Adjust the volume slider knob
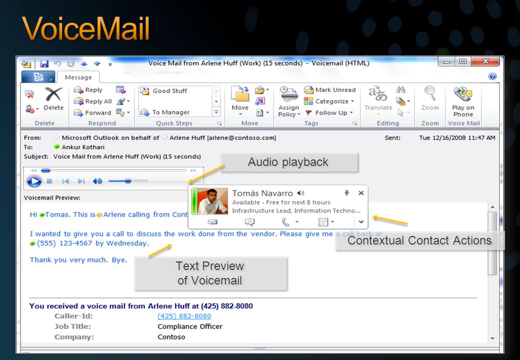520x360 pixels. point(128,181)
